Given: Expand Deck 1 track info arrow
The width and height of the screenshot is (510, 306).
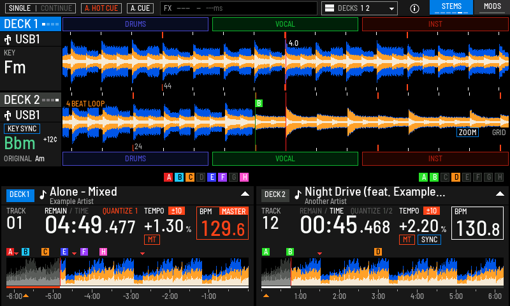Looking at the screenshot, I should coord(245,194).
